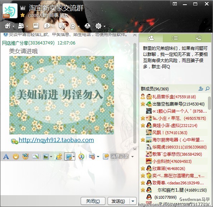Click the add member icon

tap(201, 89)
